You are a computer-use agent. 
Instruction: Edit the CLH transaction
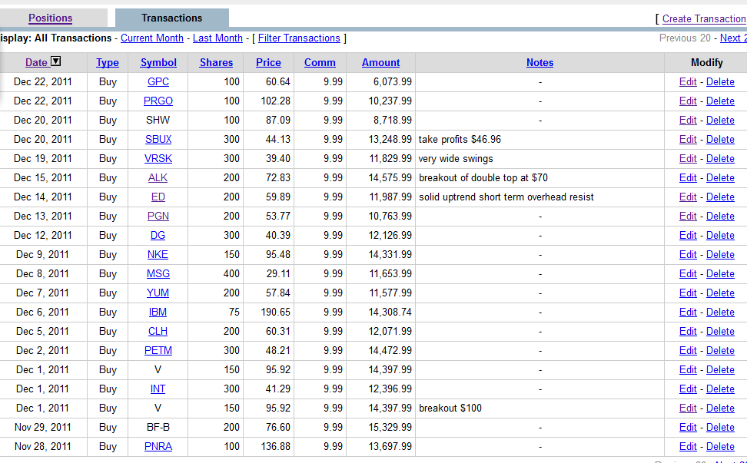688,331
